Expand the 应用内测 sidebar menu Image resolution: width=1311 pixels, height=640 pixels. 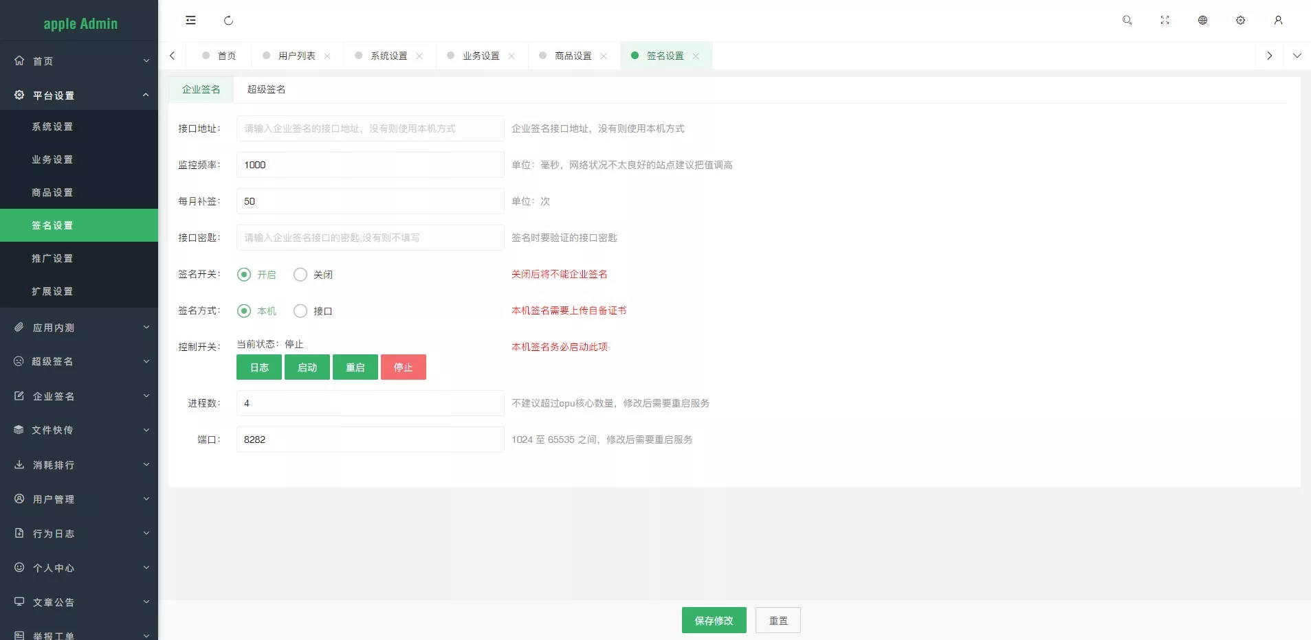coord(79,328)
